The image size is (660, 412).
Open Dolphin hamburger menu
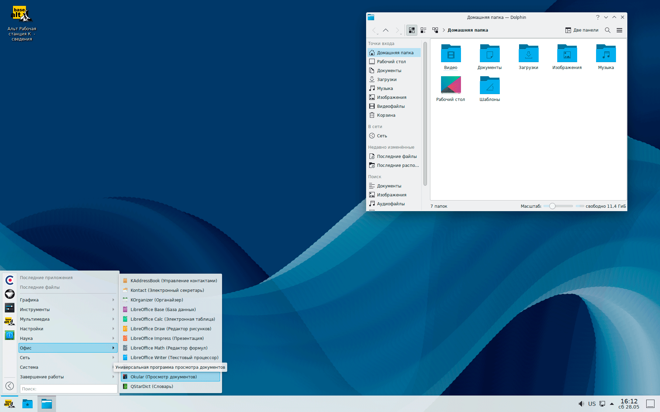[x=619, y=30]
